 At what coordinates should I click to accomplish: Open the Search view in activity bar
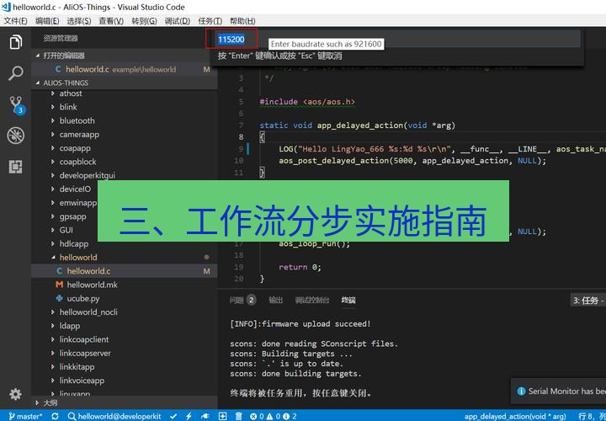pos(15,73)
